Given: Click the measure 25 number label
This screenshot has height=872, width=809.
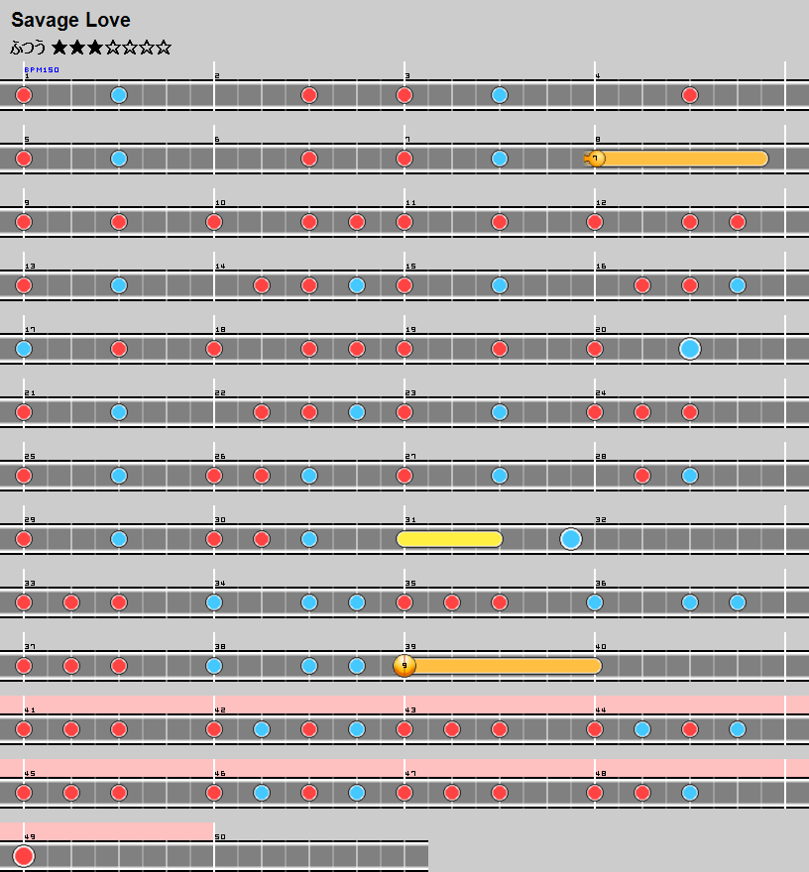Looking at the screenshot, I should (30, 457).
